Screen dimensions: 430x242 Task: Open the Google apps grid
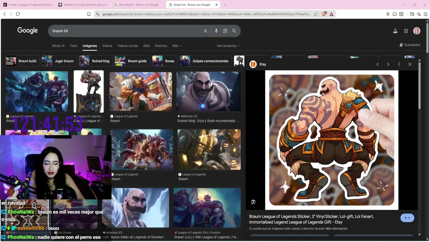pyautogui.click(x=406, y=31)
